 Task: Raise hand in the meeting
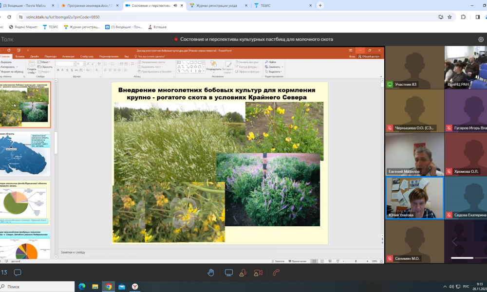click(211, 273)
